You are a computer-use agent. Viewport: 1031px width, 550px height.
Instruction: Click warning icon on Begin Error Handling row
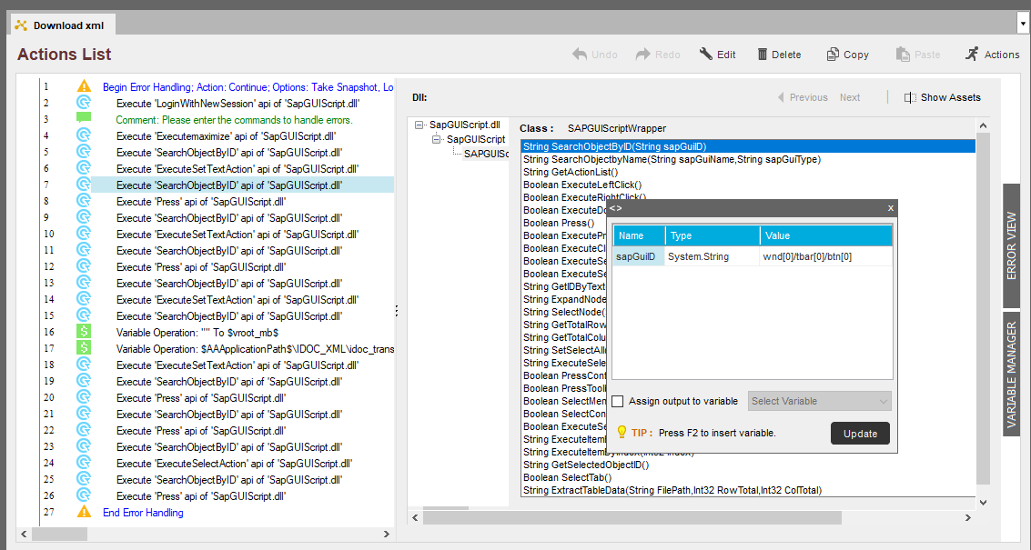pyautogui.click(x=84, y=87)
